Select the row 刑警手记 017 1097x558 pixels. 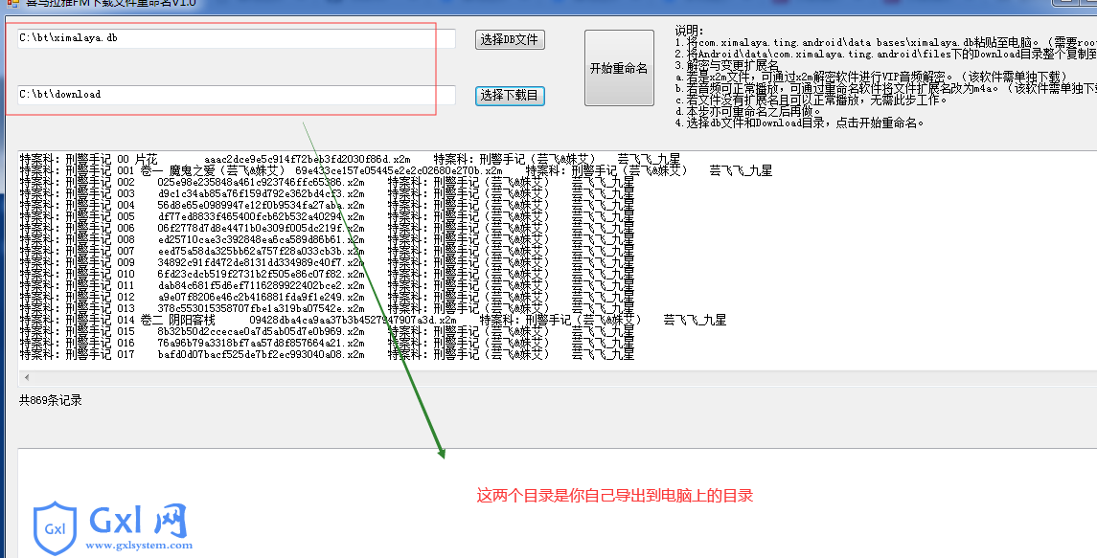coord(327,354)
